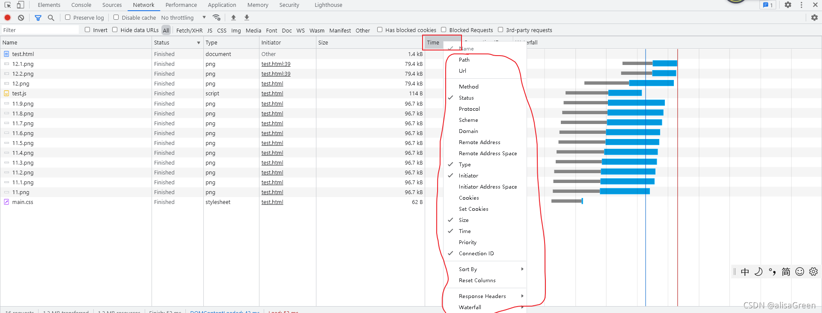Open the Performance tab
This screenshot has width=822, height=313.
point(181,5)
